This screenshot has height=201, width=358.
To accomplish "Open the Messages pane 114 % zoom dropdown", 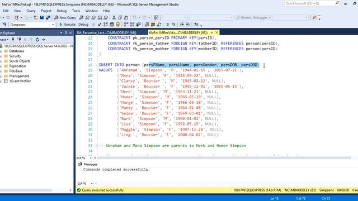I will 92,184.
